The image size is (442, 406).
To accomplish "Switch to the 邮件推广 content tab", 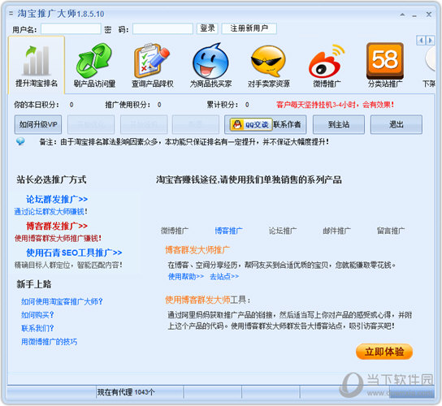I will click(337, 231).
